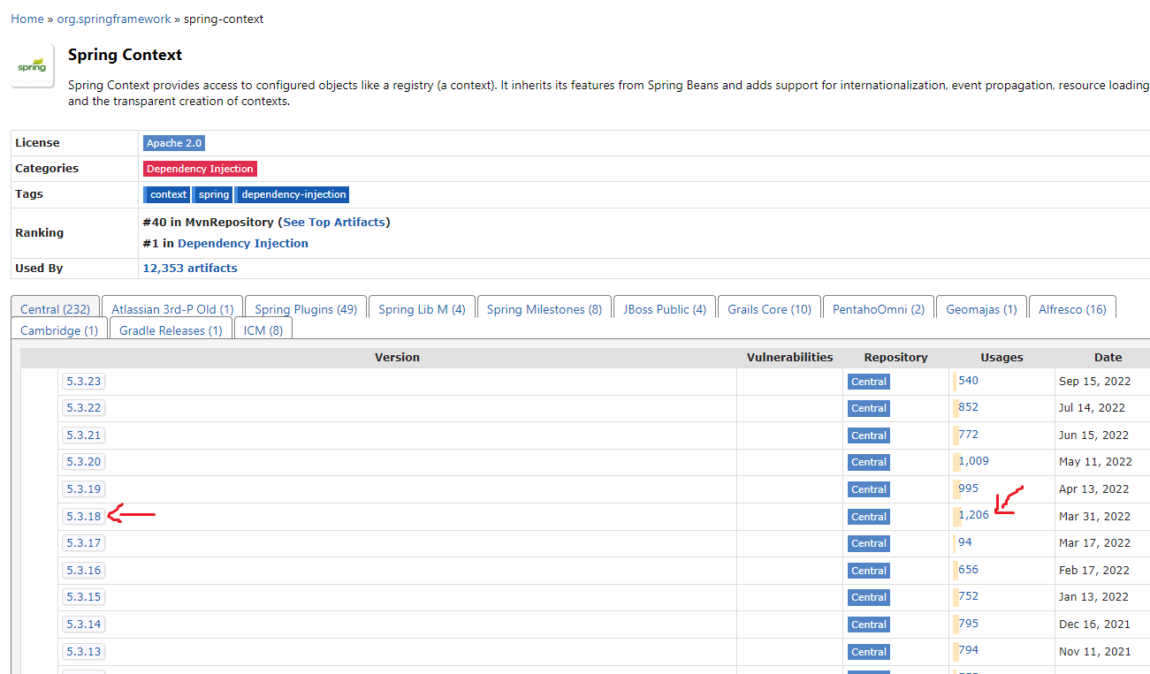Viewport: 1150px width, 674px height.
Task: Click the Version column header
Action: click(397, 358)
